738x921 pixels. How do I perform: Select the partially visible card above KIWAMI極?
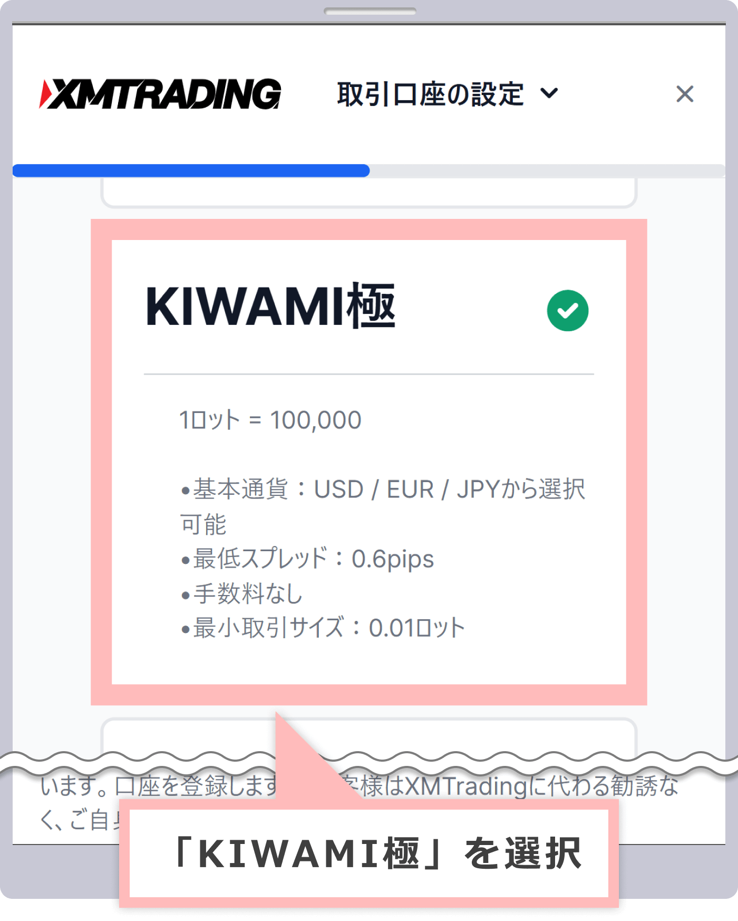coord(369,193)
